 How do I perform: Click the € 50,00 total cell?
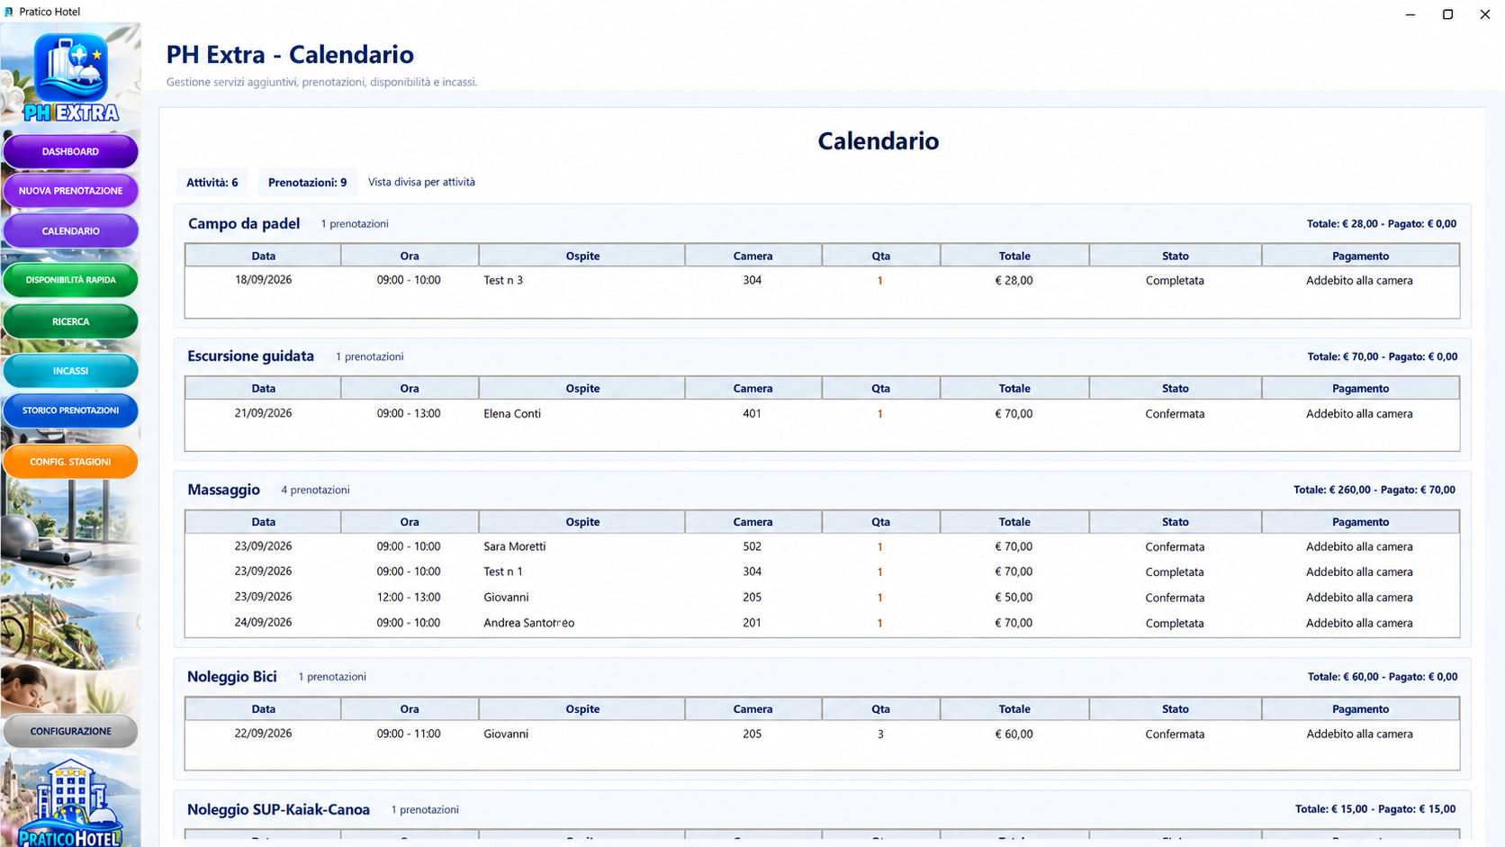click(x=1014, y=597)
